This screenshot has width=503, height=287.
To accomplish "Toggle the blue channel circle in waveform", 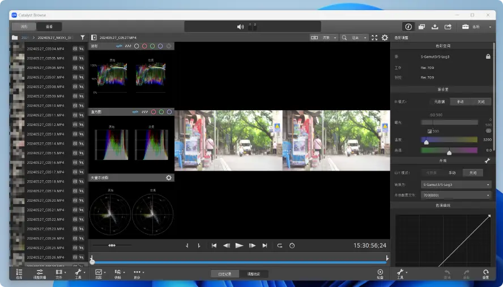I will pyautogui.click(x=160, y=46).
